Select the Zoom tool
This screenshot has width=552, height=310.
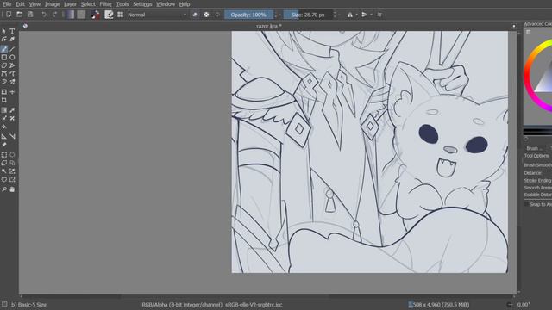pos(3,189)
